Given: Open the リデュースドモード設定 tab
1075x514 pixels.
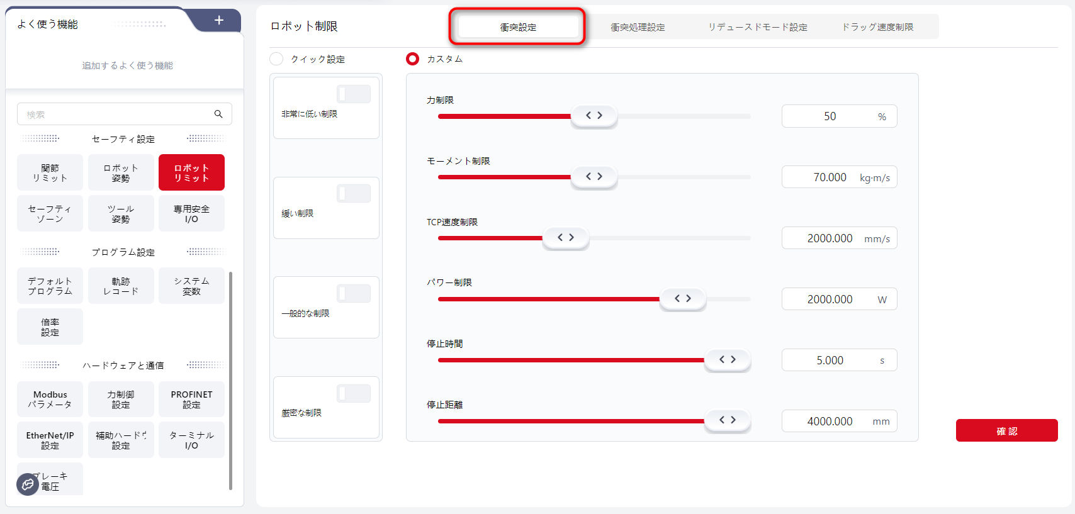Looking at the screenshot, I should [757, 27].
